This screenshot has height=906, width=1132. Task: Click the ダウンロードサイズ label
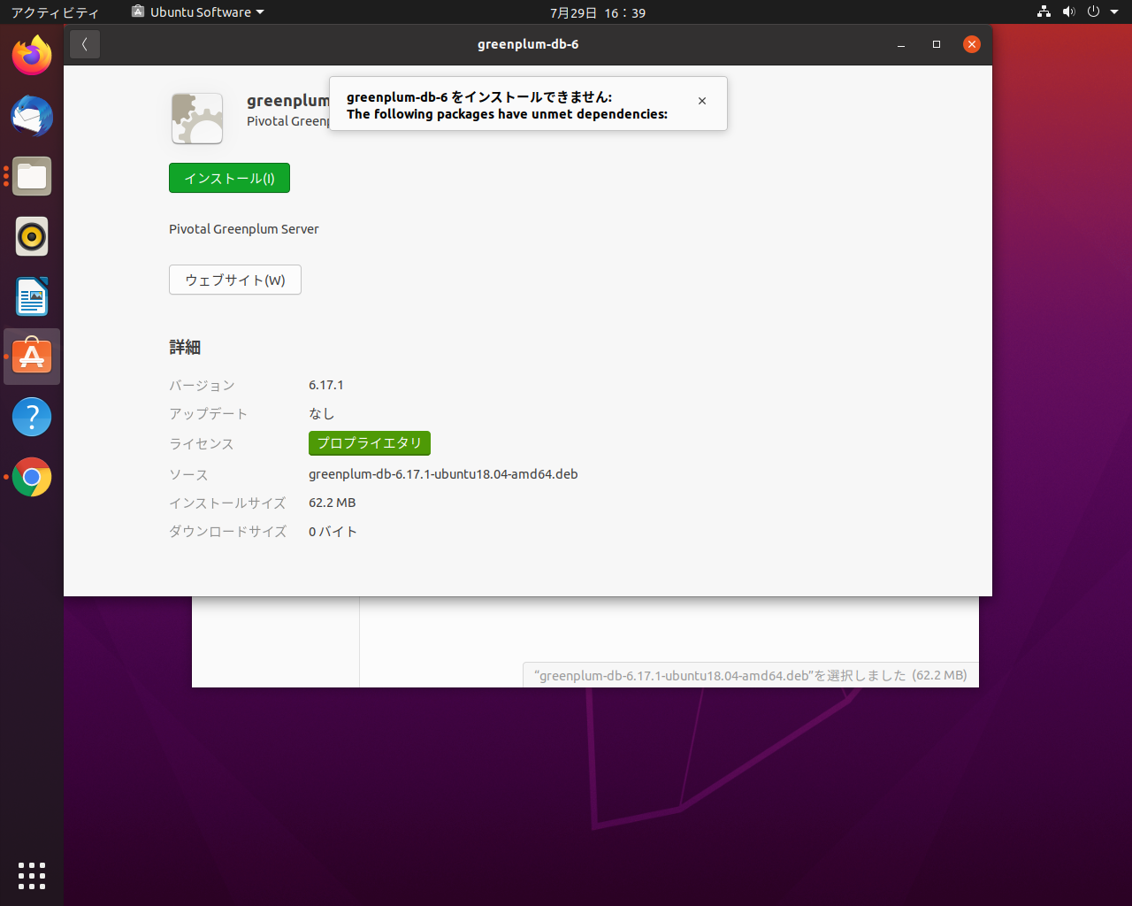(x=228, y=532)
